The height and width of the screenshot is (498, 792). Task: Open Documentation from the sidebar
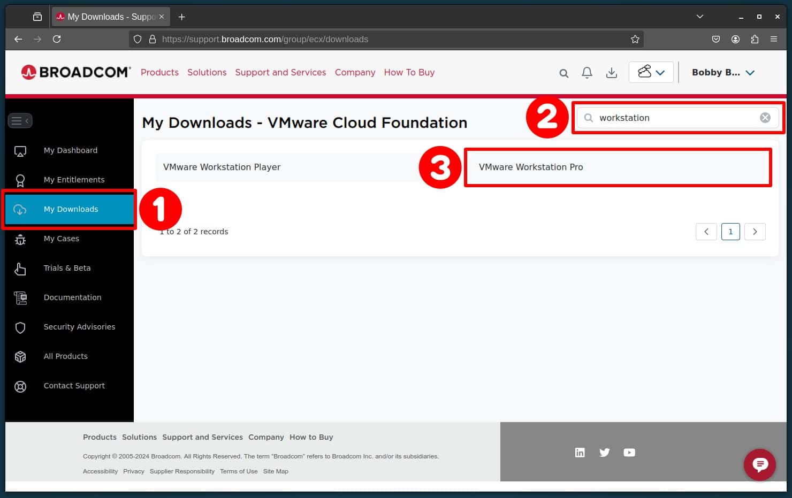(x=72, y=297)
